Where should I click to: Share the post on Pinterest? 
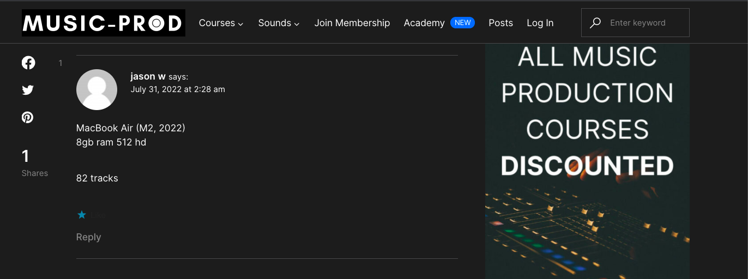[28, 117]
